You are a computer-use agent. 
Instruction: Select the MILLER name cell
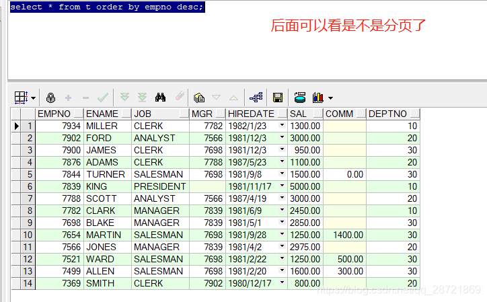click(108, 126)
